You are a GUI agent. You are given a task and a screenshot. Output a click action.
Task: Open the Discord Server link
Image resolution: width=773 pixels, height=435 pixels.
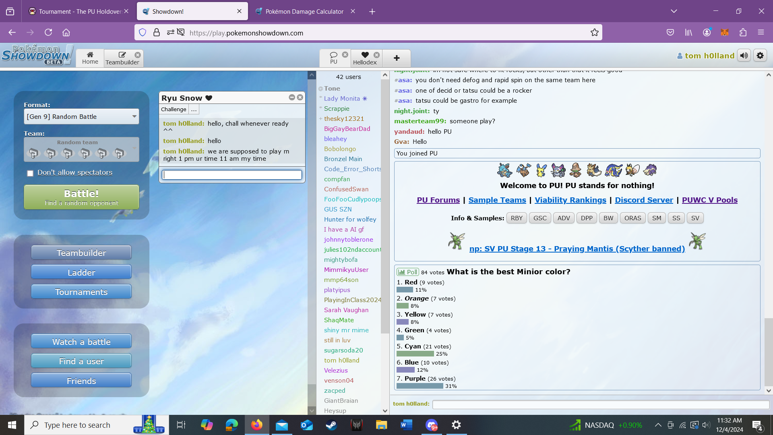point(644,200)
